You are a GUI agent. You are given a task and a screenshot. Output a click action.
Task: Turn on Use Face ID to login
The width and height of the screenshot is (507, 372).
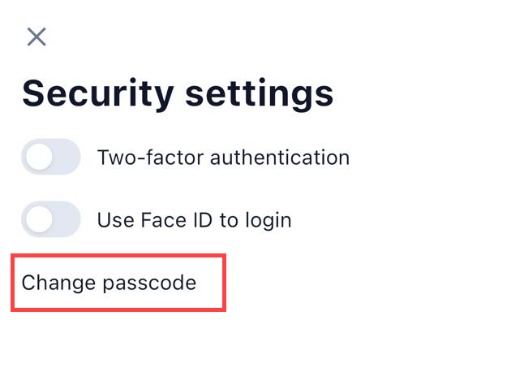51,219
